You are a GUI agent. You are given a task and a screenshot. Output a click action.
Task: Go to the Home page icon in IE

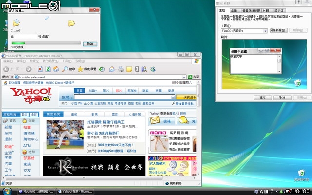click(x=56, y=69)
